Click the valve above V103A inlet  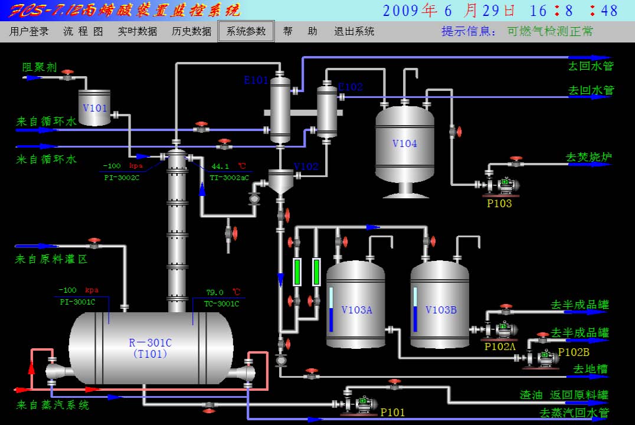tap(341, 242)
